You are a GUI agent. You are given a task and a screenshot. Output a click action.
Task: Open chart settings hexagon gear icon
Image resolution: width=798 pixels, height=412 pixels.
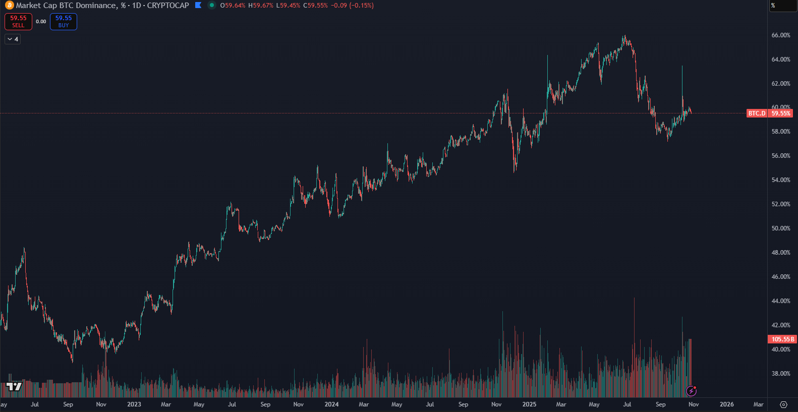783,404
